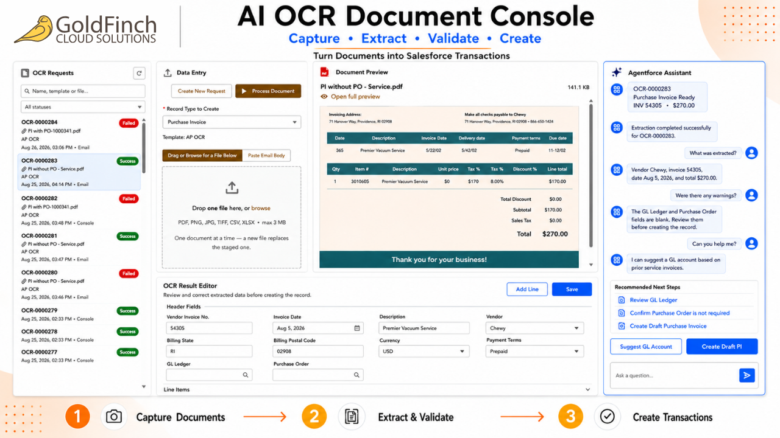Screen dimensions: 780x438
Task: Click the Purchase Order search icon
Action: point(357,375)
